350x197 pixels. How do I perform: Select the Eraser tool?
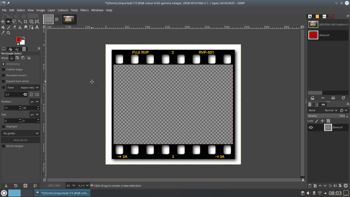[x=14, y=27]
